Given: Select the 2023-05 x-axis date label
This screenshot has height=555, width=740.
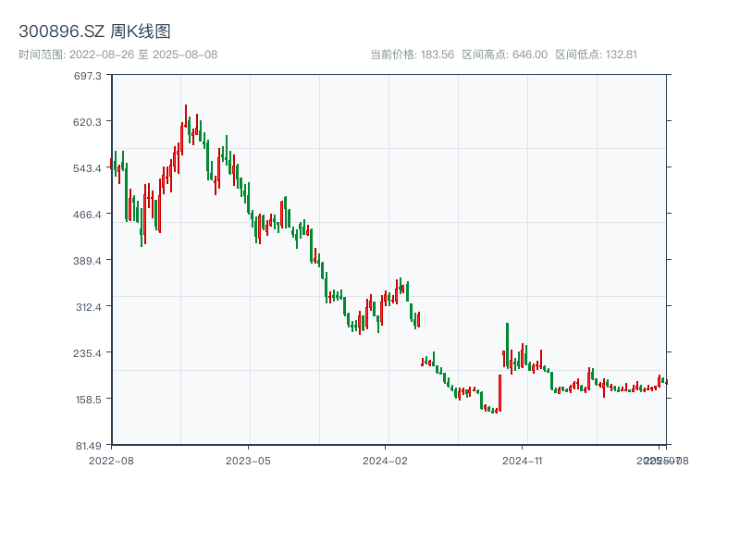Looking at the screenshot, I should click(248, 460).
